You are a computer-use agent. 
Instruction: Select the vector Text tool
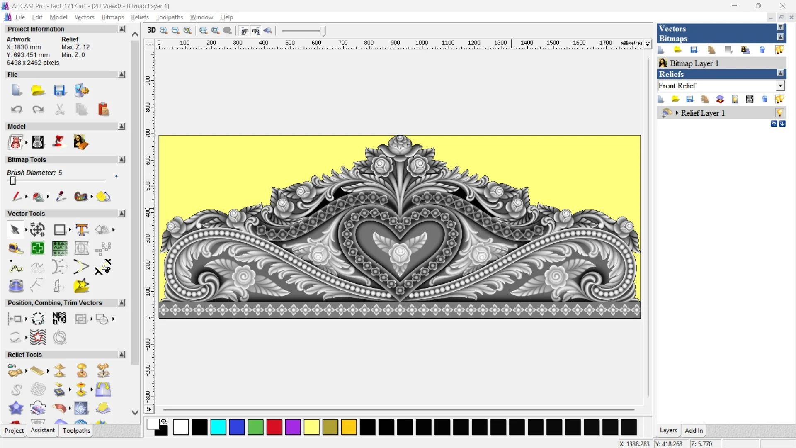coord(82,229)
